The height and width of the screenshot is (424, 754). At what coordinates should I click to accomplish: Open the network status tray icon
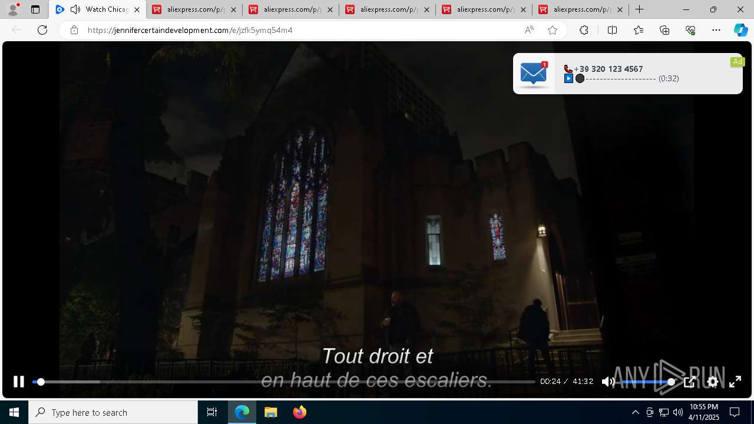coord(664,412)
